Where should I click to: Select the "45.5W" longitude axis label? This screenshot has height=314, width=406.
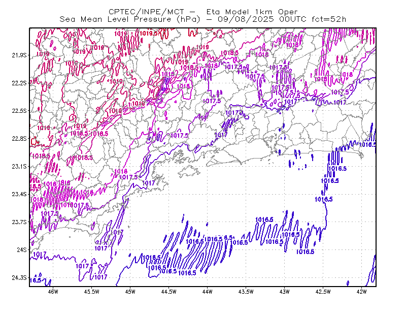point(92,292)
